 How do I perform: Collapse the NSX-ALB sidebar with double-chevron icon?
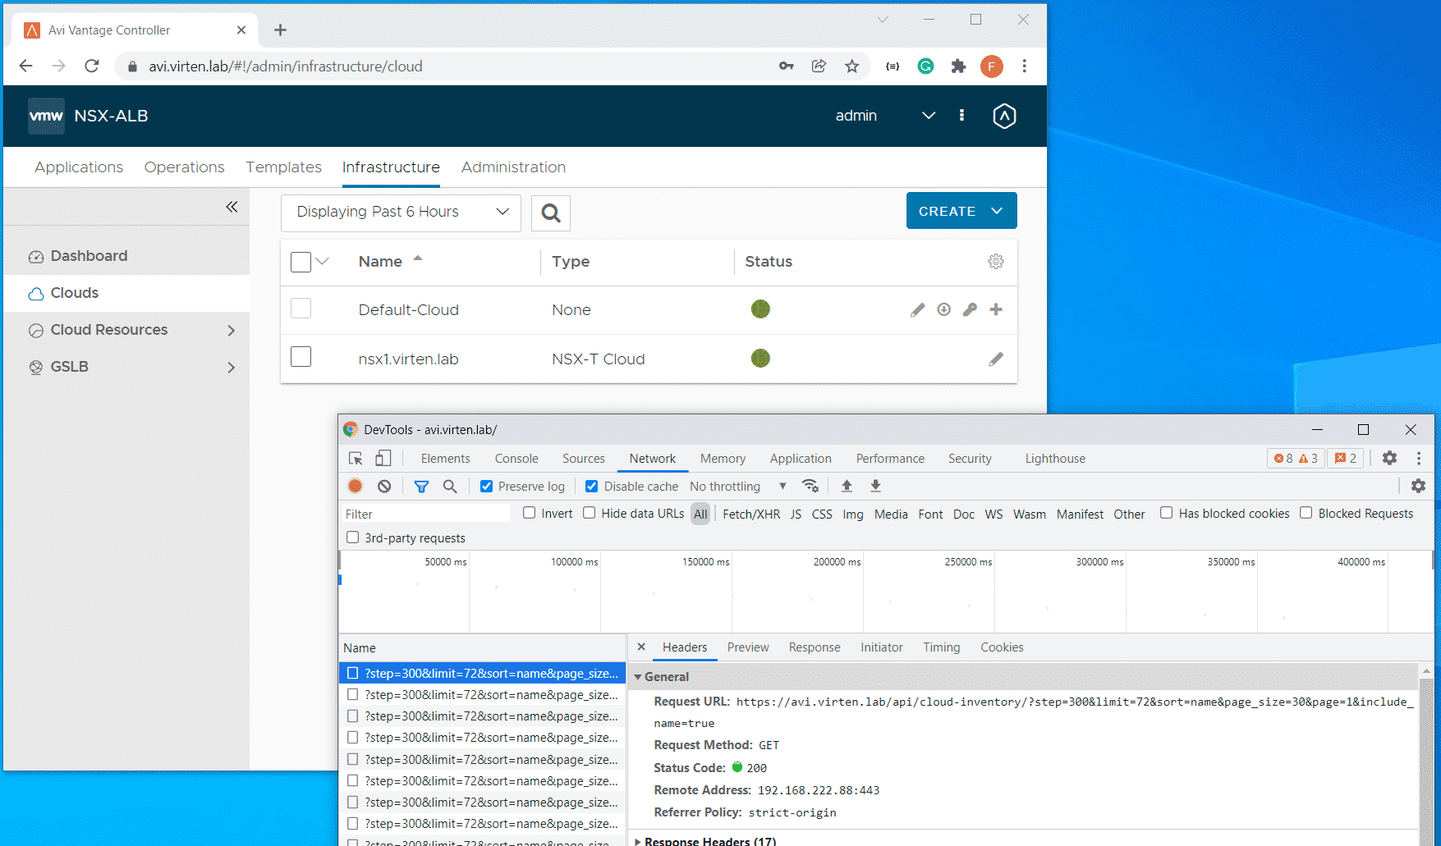(x=232, y=207)
